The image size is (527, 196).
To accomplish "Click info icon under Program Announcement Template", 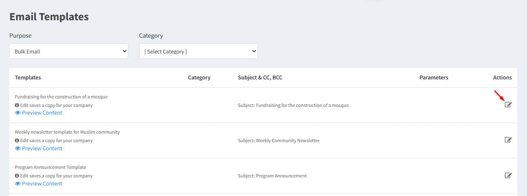I will pyautogui.click(x=17, y=176).
